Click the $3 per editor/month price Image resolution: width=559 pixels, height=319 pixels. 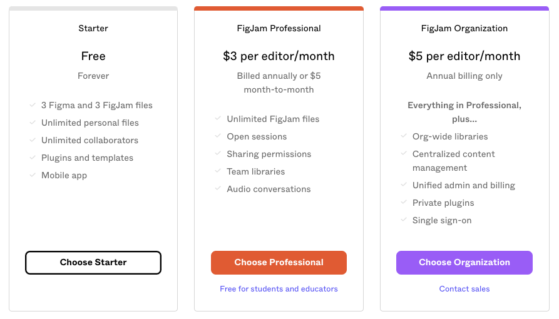point(279,56)
